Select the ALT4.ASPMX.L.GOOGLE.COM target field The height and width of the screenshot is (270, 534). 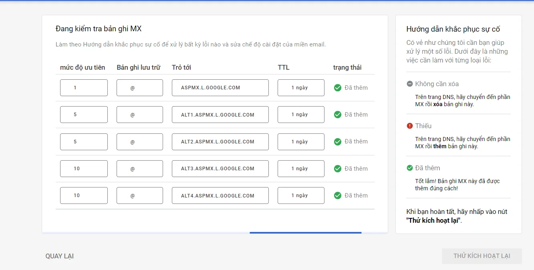tap(220, 195)
